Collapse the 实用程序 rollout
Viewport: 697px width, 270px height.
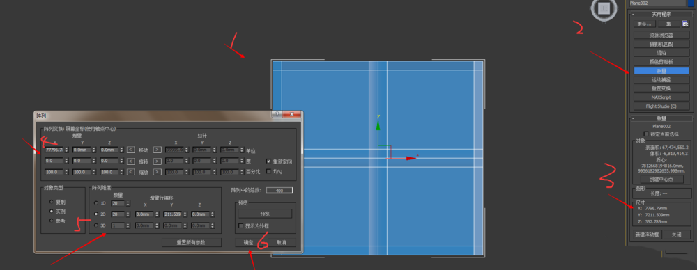(661, 14)
